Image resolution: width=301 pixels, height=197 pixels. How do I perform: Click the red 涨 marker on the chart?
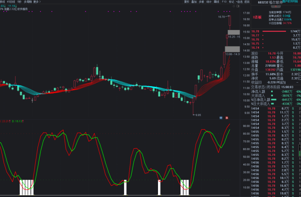pos(227,118)
